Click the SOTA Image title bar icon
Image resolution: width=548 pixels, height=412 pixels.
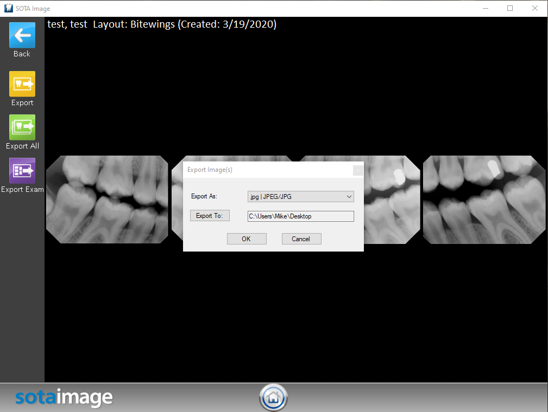click(9, 8)
